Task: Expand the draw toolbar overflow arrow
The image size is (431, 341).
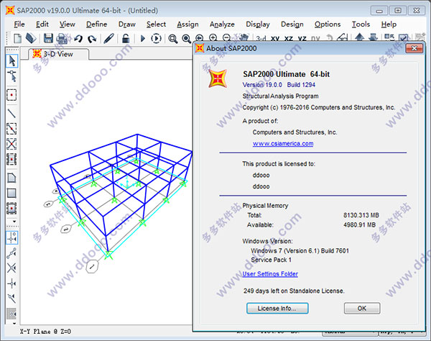Action: 14,222
